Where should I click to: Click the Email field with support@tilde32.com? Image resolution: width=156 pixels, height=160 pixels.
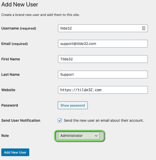pos(103,44)
